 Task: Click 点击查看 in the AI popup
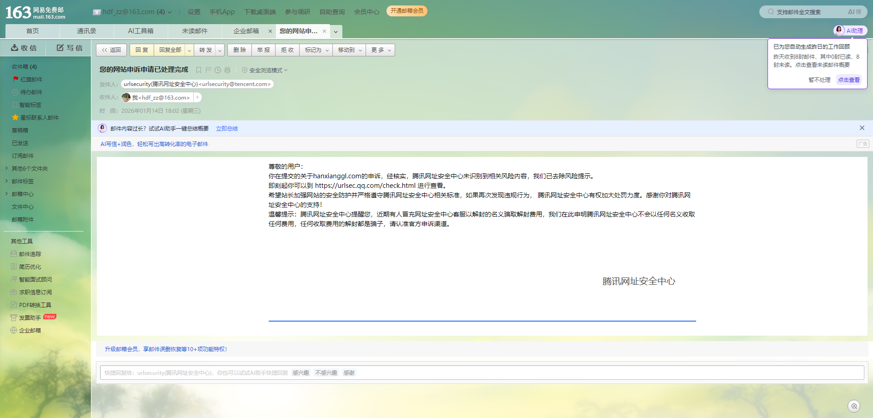(x=849, y=80)
